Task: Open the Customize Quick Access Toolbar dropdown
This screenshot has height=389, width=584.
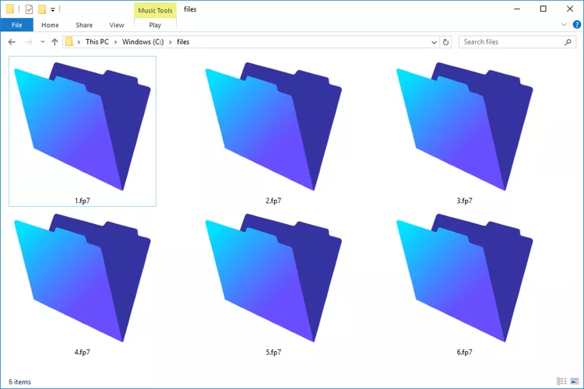Action: [53, 9]
